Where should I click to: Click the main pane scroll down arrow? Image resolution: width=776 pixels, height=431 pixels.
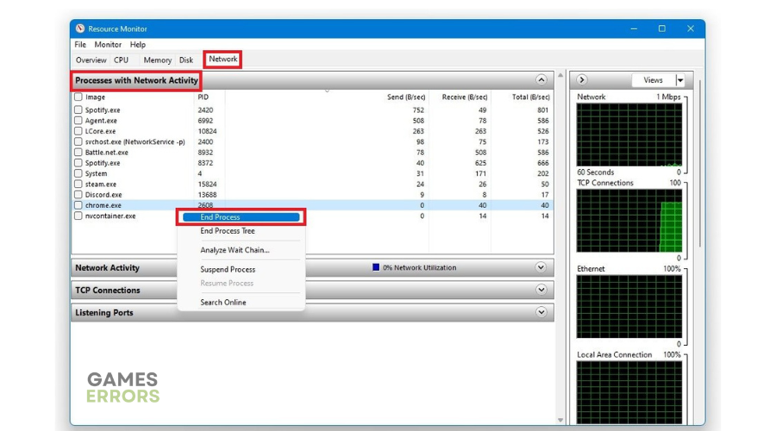560,420
